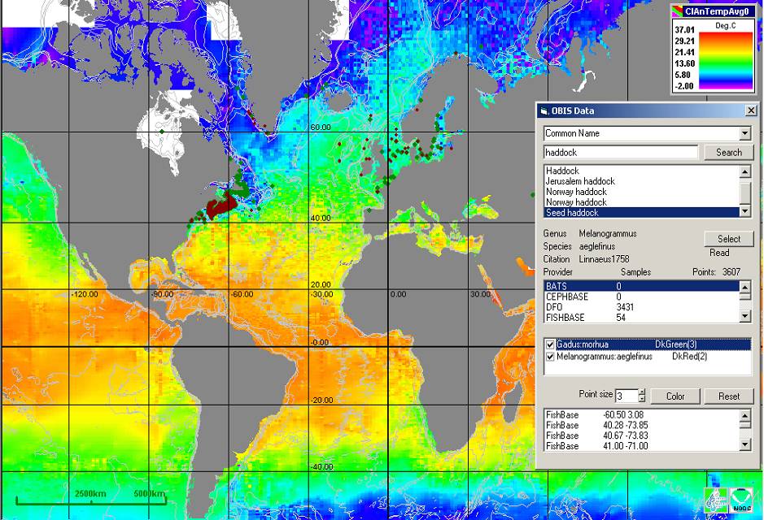The image size is (764, 520).
Task: Click the logo icon left of NODC
Action: coord(717,500)
